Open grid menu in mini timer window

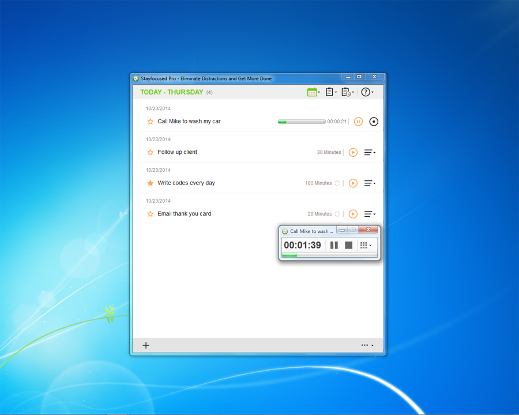(x=365, y=245)
